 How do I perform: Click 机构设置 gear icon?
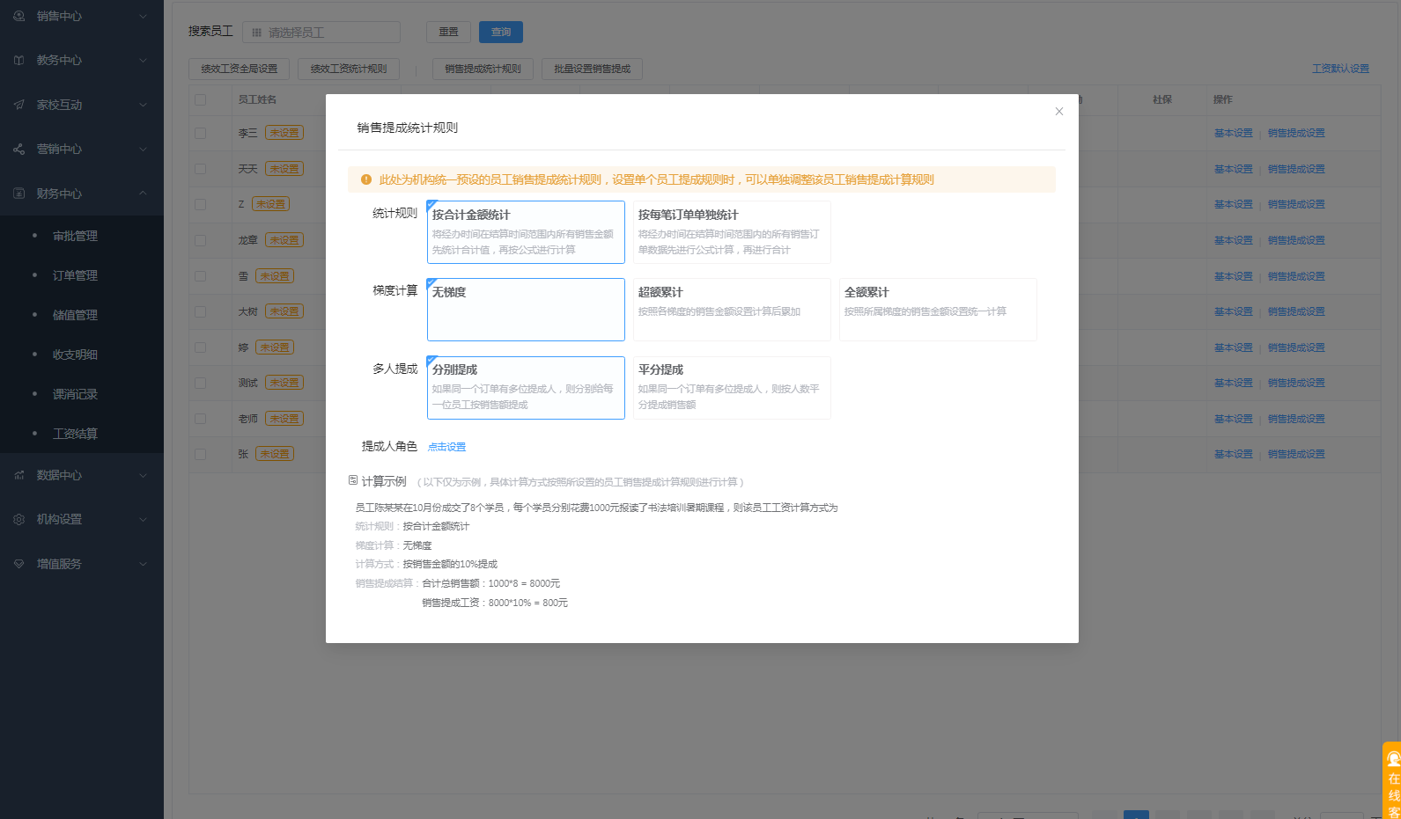19,519
